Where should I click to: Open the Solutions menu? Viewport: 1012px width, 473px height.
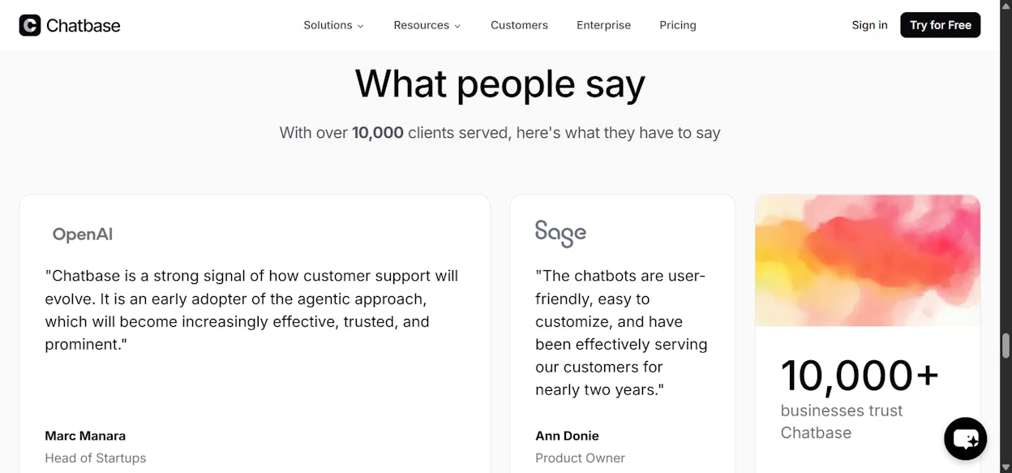333,25
